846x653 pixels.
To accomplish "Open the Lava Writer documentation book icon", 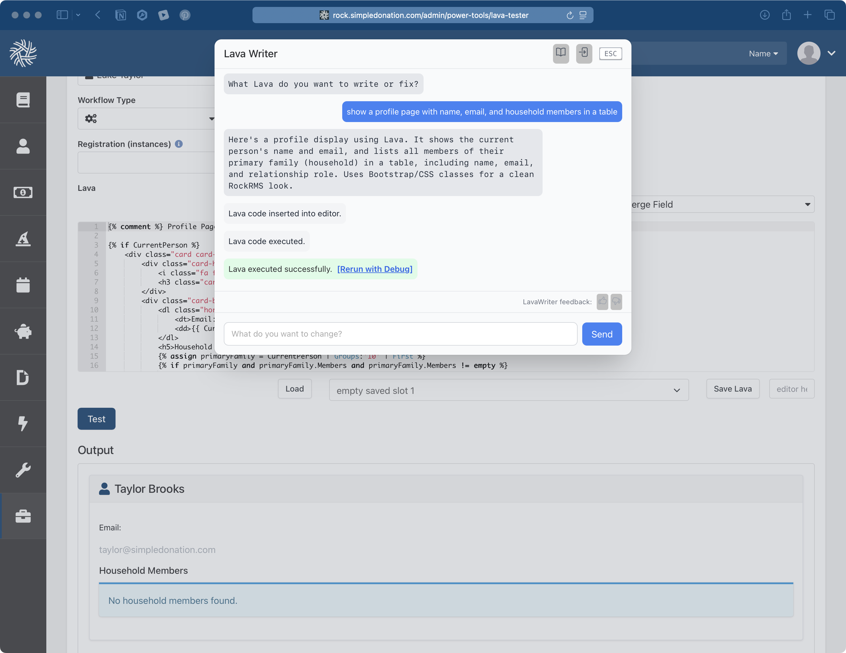I will pos(561,54).
